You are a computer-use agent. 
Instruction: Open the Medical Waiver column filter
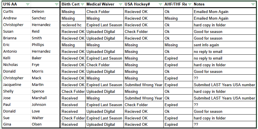(x=120, y=4)
